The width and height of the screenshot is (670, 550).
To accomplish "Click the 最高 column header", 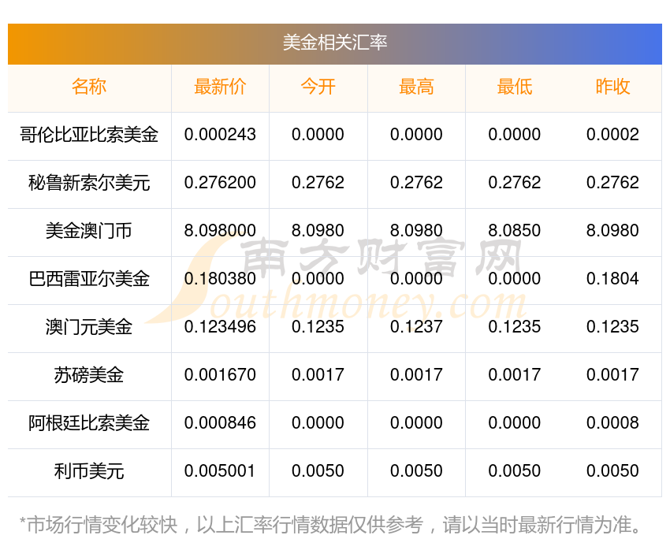I will 416,87.
